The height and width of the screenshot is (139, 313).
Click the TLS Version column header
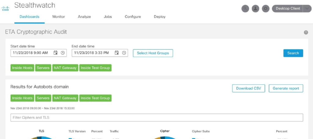(77, 131)
